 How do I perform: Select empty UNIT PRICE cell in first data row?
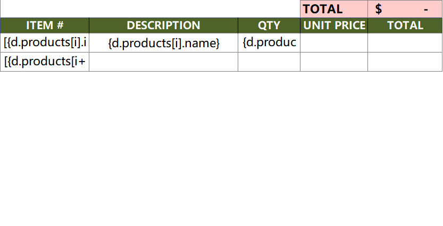pos(334,43)
